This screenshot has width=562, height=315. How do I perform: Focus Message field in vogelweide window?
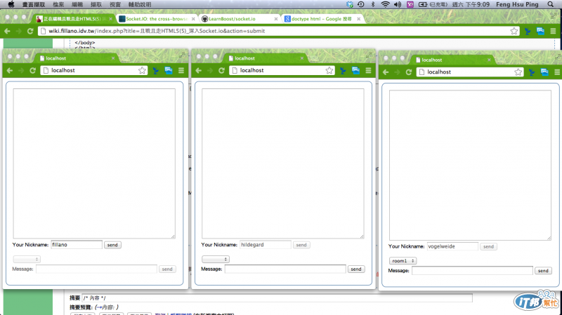point(472,271)
